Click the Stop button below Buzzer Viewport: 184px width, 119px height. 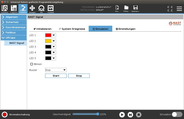point(79,76)
